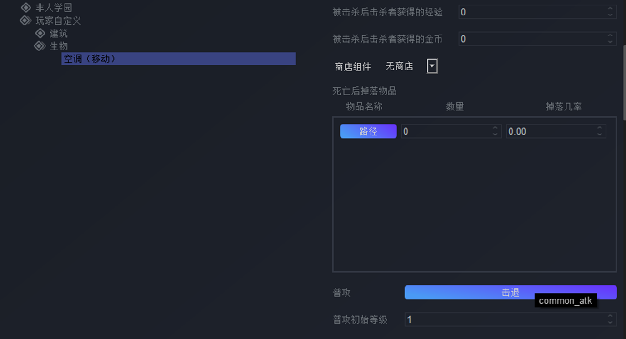The width and height of the screenshot is (626, 339).
Task: Increase the drop quantity 数量 spinner
Action: (496, 129)
